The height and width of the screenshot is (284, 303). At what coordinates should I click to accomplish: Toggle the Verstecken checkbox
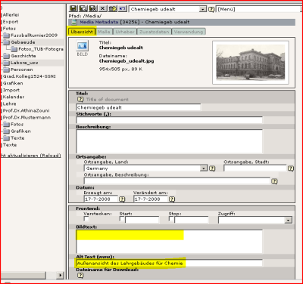[86, 219]
